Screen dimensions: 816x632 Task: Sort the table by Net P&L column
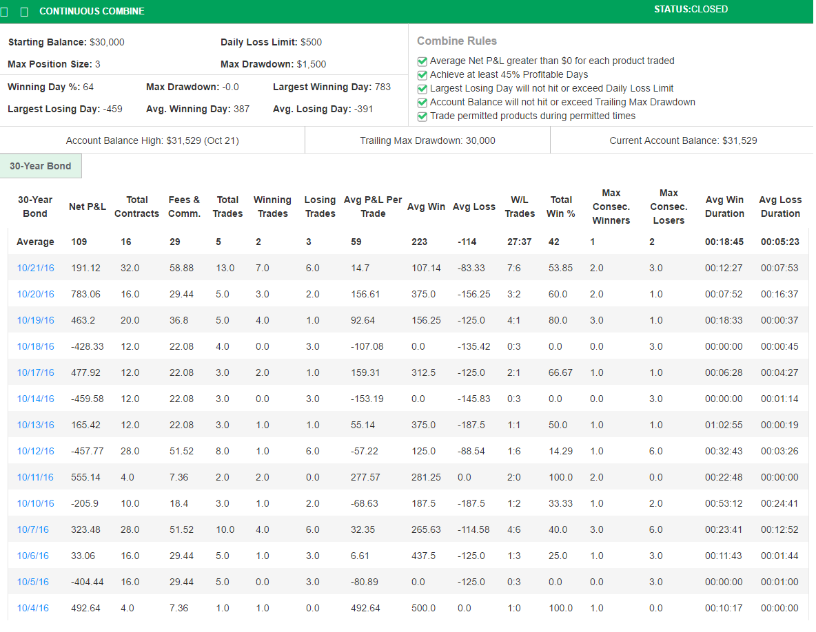[87, 207]
